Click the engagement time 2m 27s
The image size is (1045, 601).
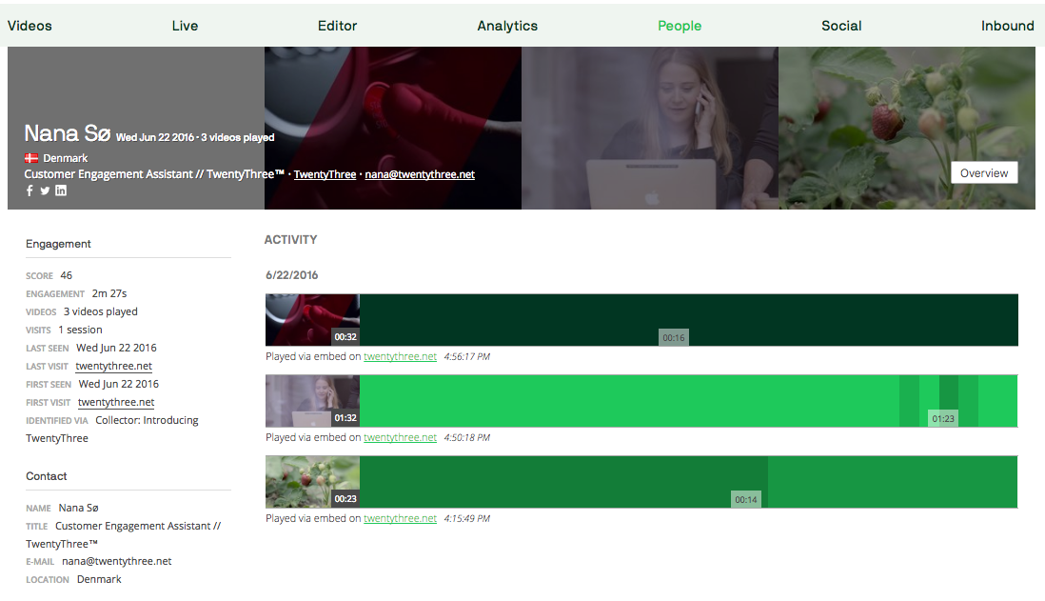pos(109,293)
